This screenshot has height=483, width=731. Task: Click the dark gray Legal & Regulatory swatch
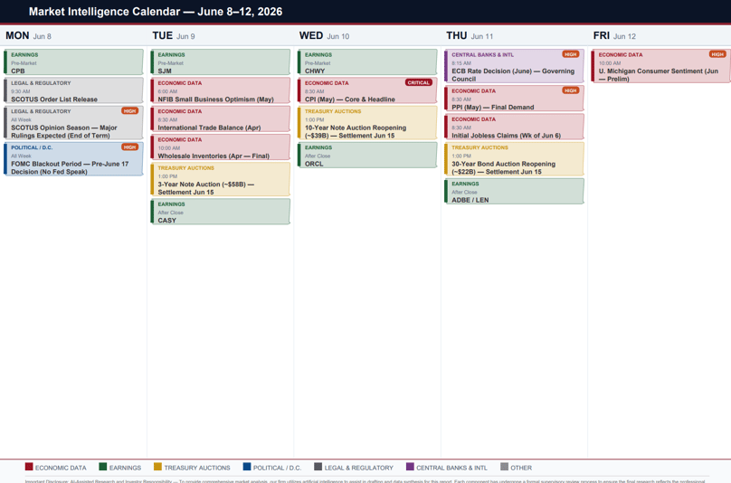(318, 467)
